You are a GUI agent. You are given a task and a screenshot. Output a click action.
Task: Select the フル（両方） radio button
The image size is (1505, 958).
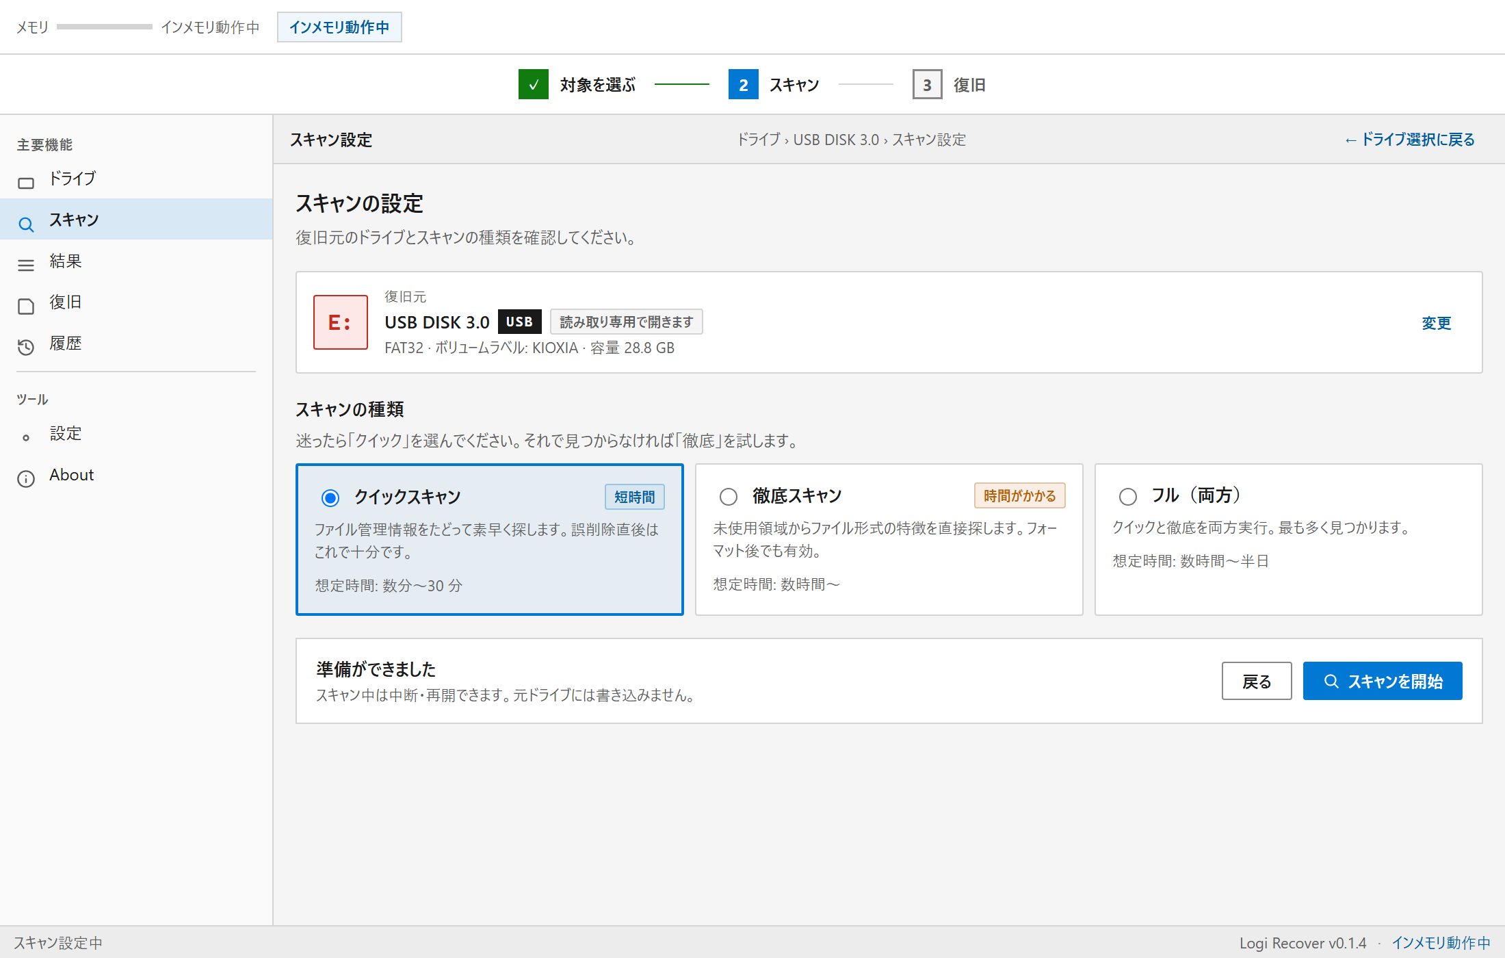pos(1128,496)
